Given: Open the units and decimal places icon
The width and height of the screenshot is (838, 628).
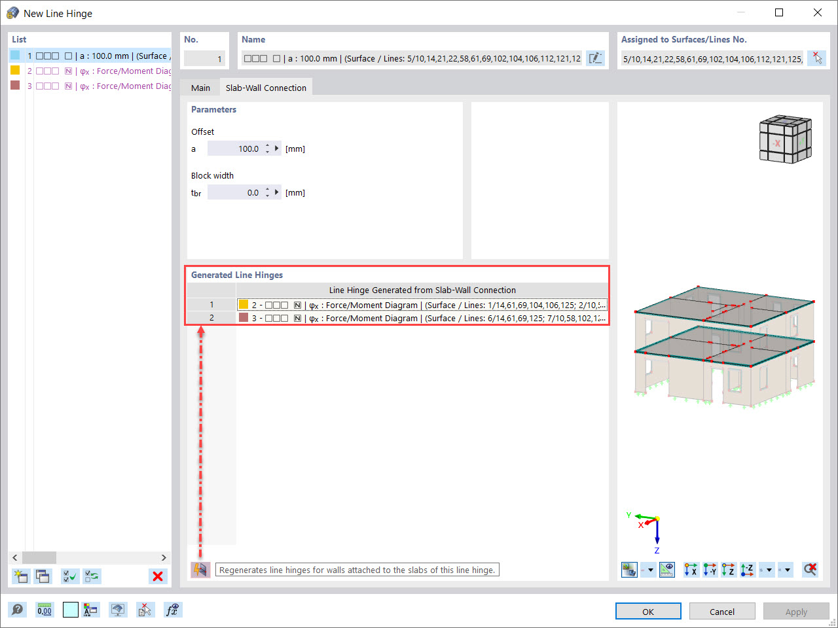Looking at the screenshot, I should point(45,610).
